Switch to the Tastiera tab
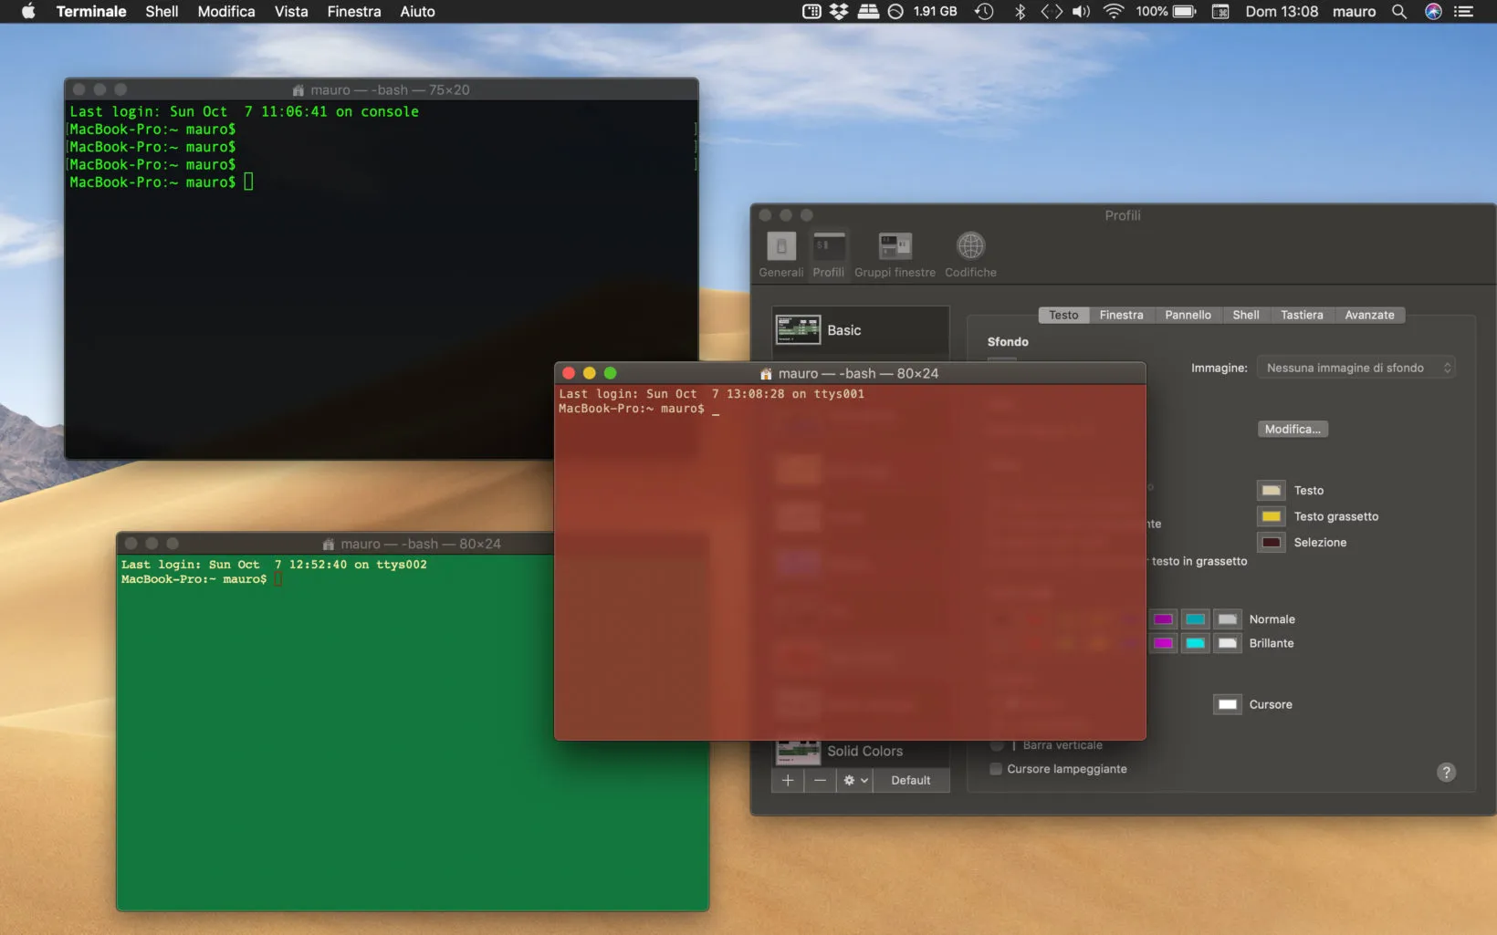 [1302, 315]
